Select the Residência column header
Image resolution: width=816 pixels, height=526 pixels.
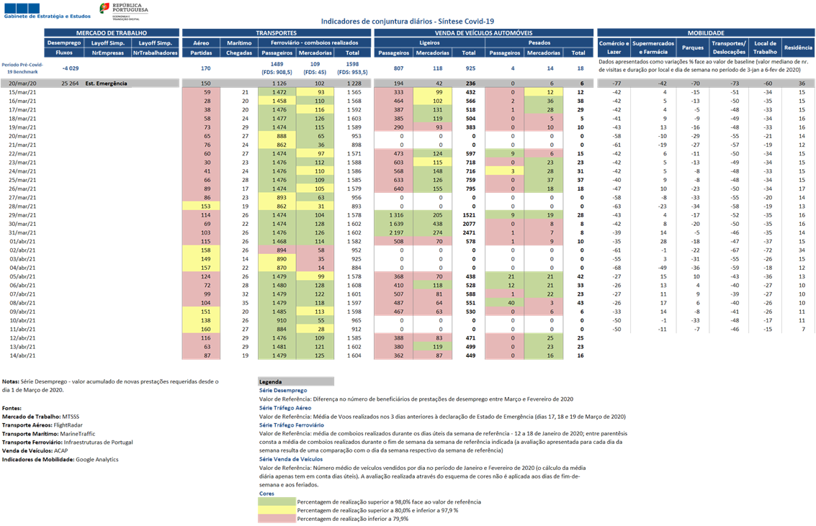click(798, 47)
